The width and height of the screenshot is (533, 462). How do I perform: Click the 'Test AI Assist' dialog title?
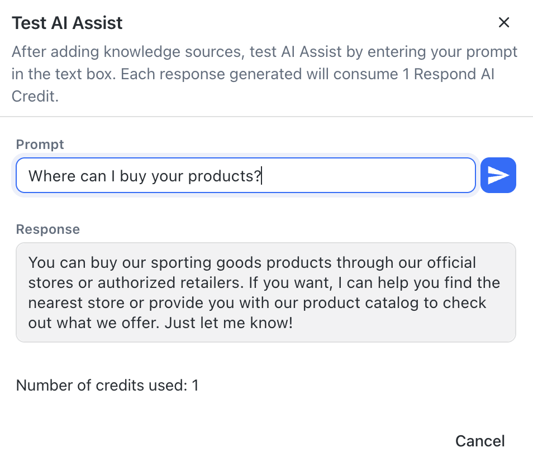(x=67, y=23)
